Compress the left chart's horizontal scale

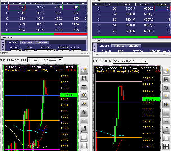[83, 112]
